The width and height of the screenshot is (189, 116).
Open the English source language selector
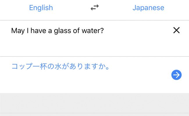(41, 8)
